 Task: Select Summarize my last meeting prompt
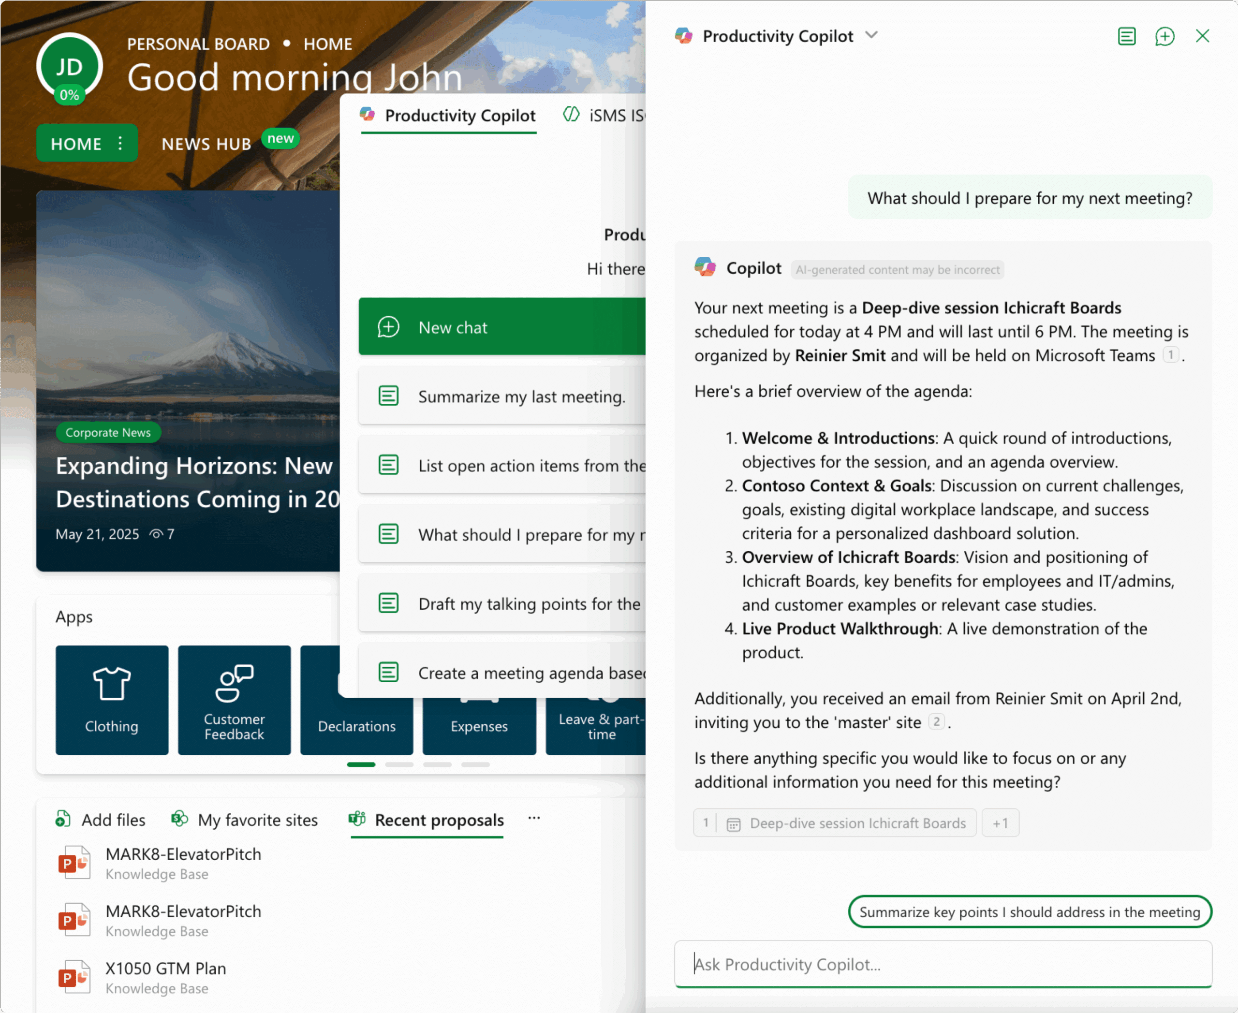pyautogui.click(x=521, y=397)
